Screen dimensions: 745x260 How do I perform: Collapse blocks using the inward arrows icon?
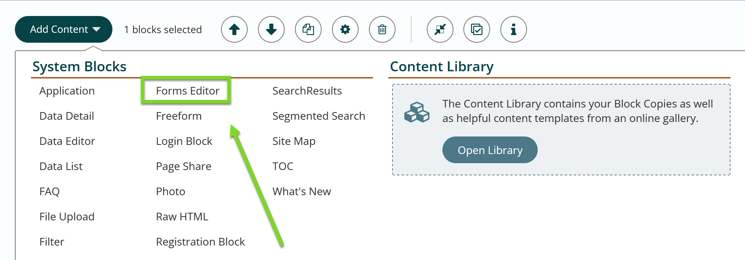[x=440, y=29]
